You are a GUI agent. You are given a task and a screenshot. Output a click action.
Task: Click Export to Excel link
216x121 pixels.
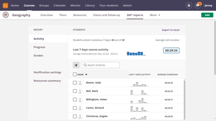point(171,30)
